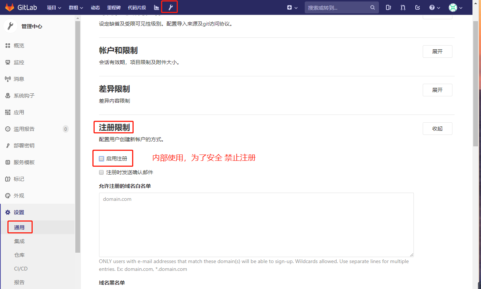The height and width of the screenshot is (289, 481).
Task: Click the 域名黑名单 label
Action: point(112,283)
